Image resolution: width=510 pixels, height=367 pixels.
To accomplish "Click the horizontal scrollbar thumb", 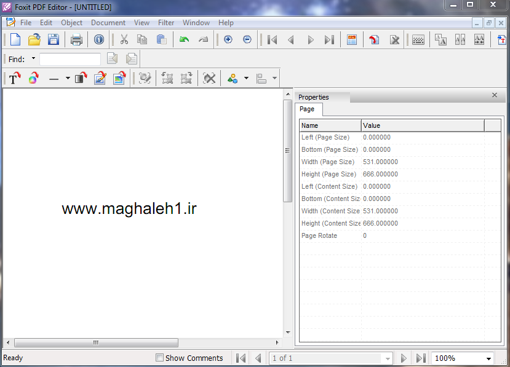I will pyautogui.click(x=96, y=342).
